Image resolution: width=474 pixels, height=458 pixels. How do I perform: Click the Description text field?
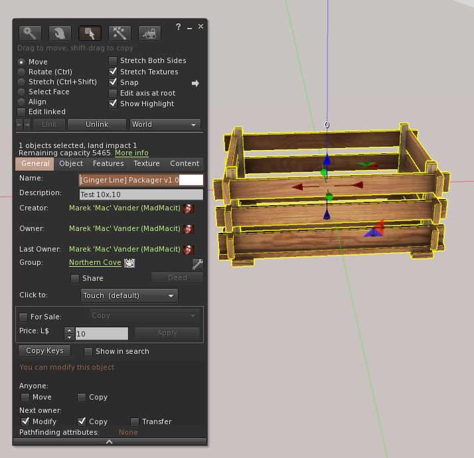tap(141, 194)
